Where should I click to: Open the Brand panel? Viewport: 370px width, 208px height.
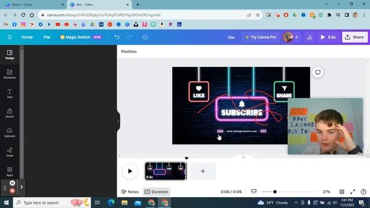coord(10,113)
